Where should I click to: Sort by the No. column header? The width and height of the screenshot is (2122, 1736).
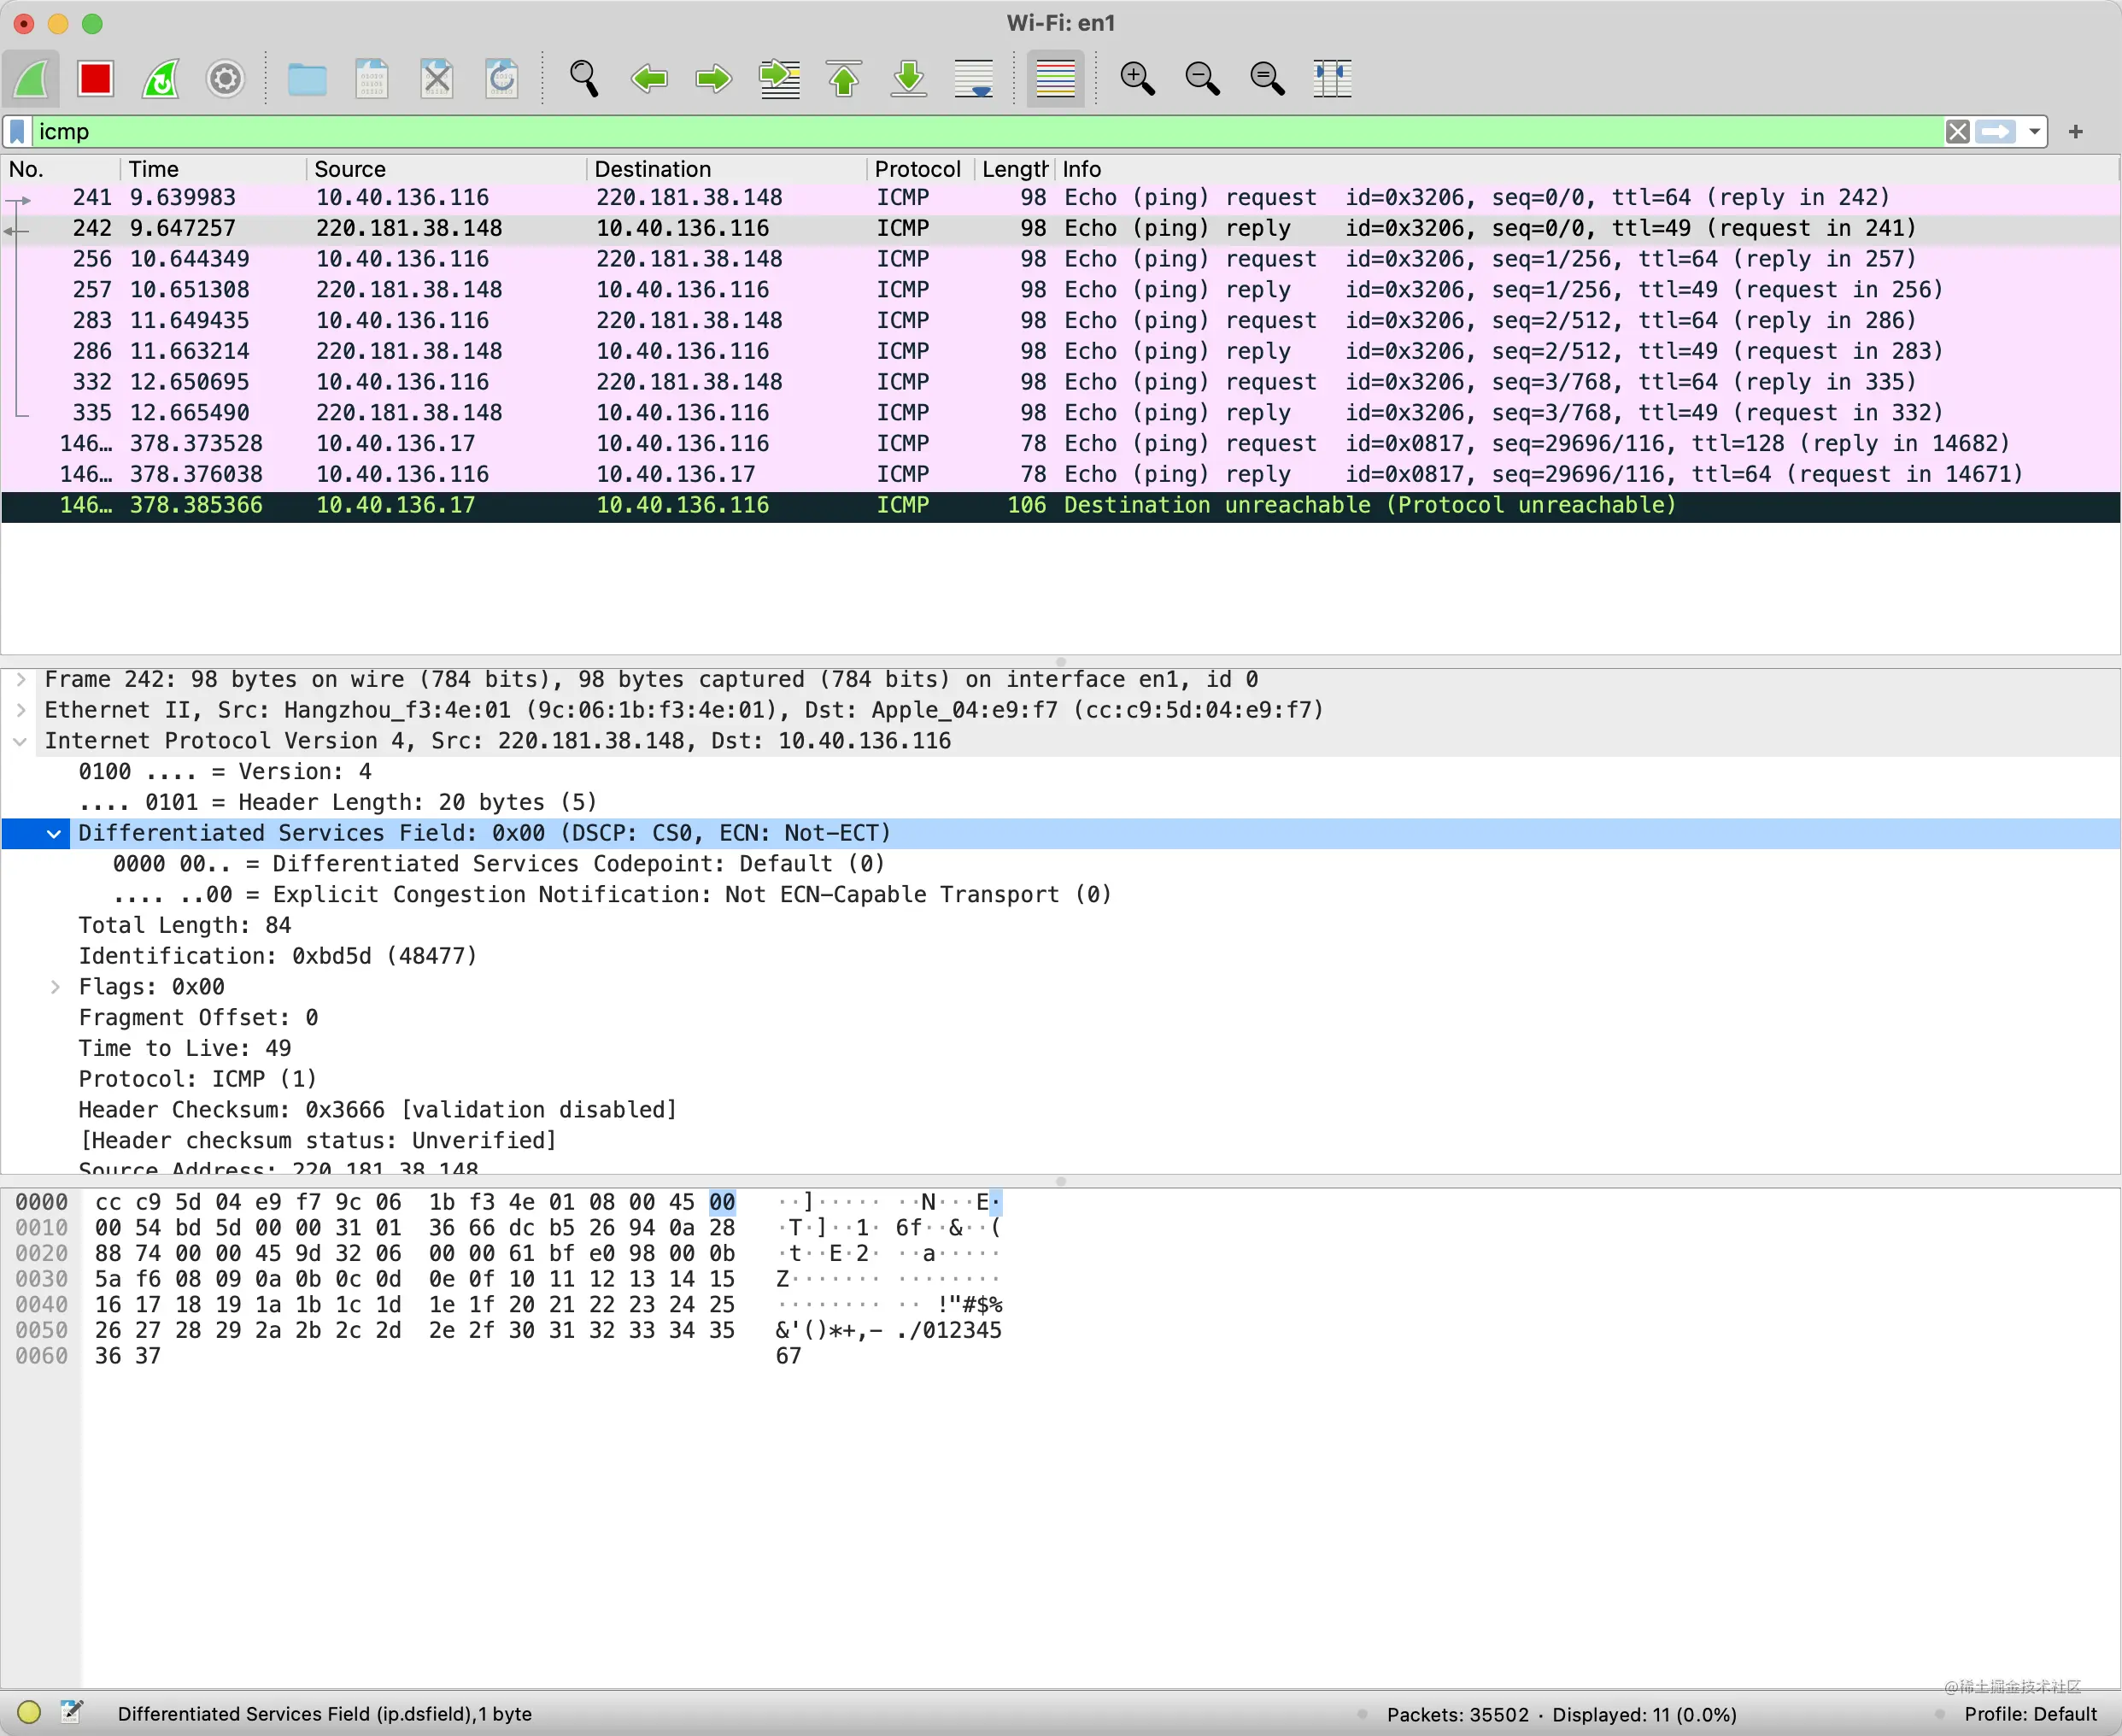[x=61, y=169]
